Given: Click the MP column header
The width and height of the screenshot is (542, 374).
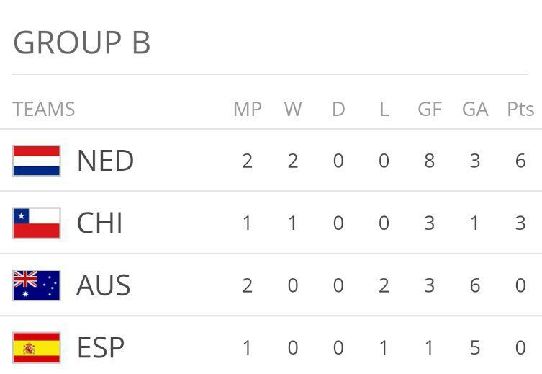Looking at the screenshot, I should click(248, 110).
